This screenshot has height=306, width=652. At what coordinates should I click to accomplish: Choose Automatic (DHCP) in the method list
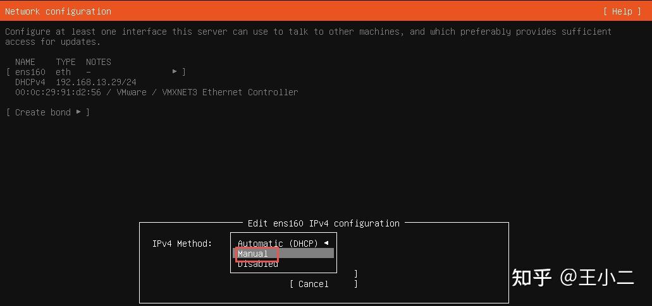click(278, 244)
